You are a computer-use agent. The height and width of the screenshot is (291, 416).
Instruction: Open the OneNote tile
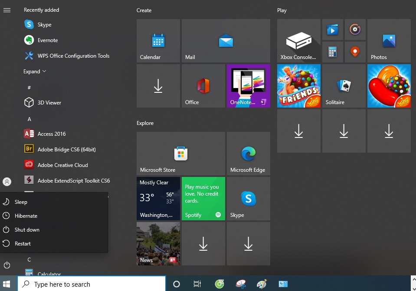[x=248, y=86]
